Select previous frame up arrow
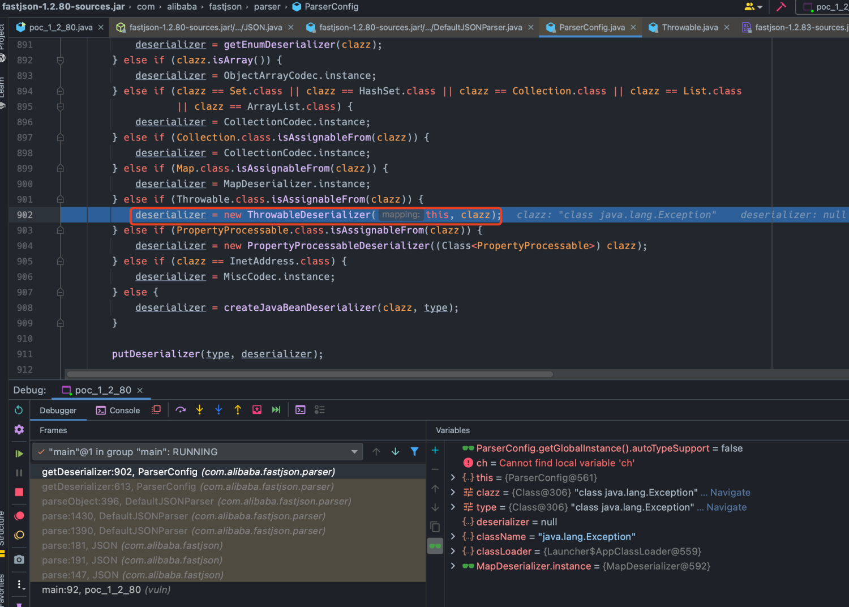The width and height of the screenshot is (849, 607). coord(376,451)
